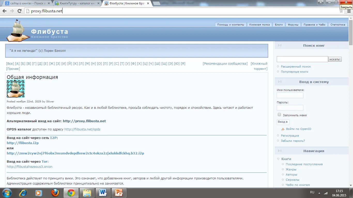Screen dimensions: 353x198
Task: Open the Регистрация link
Action: point(290,136)
